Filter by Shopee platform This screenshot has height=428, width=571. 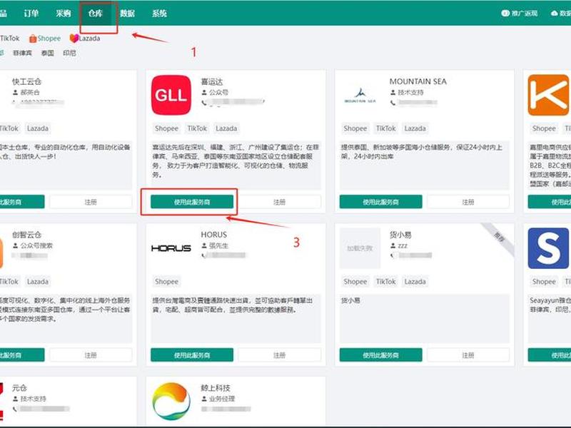pyautogui.click(x=49, y=39)
